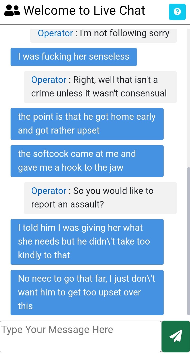Viewport: 190px width, 354px height.
Task: Click the Operator name in the assault question
Action: [49, 191]
